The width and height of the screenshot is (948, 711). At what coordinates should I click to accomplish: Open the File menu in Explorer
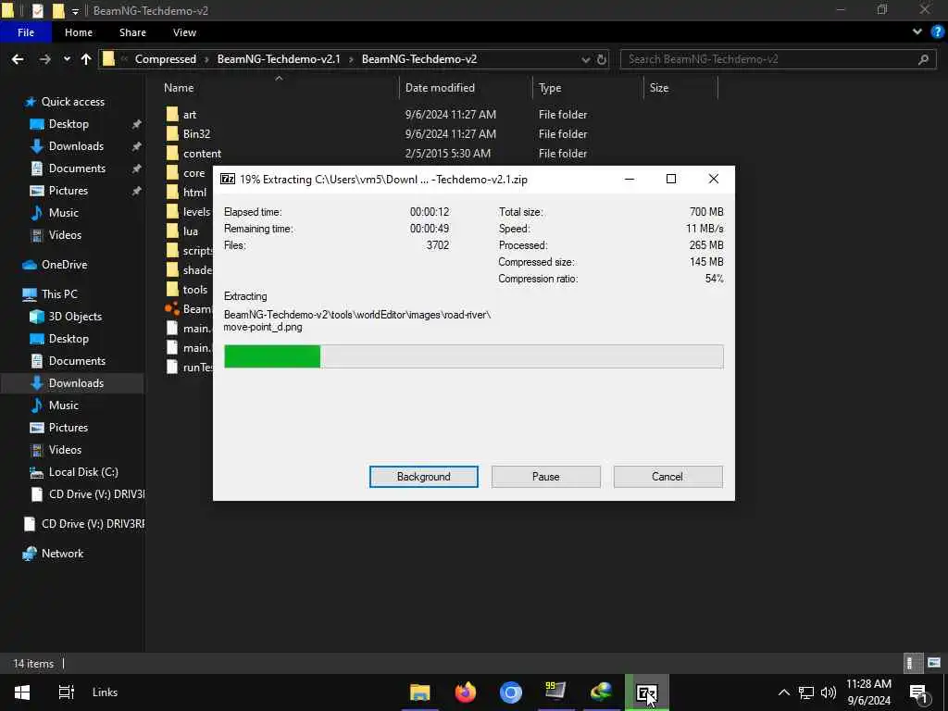(25, 32)
